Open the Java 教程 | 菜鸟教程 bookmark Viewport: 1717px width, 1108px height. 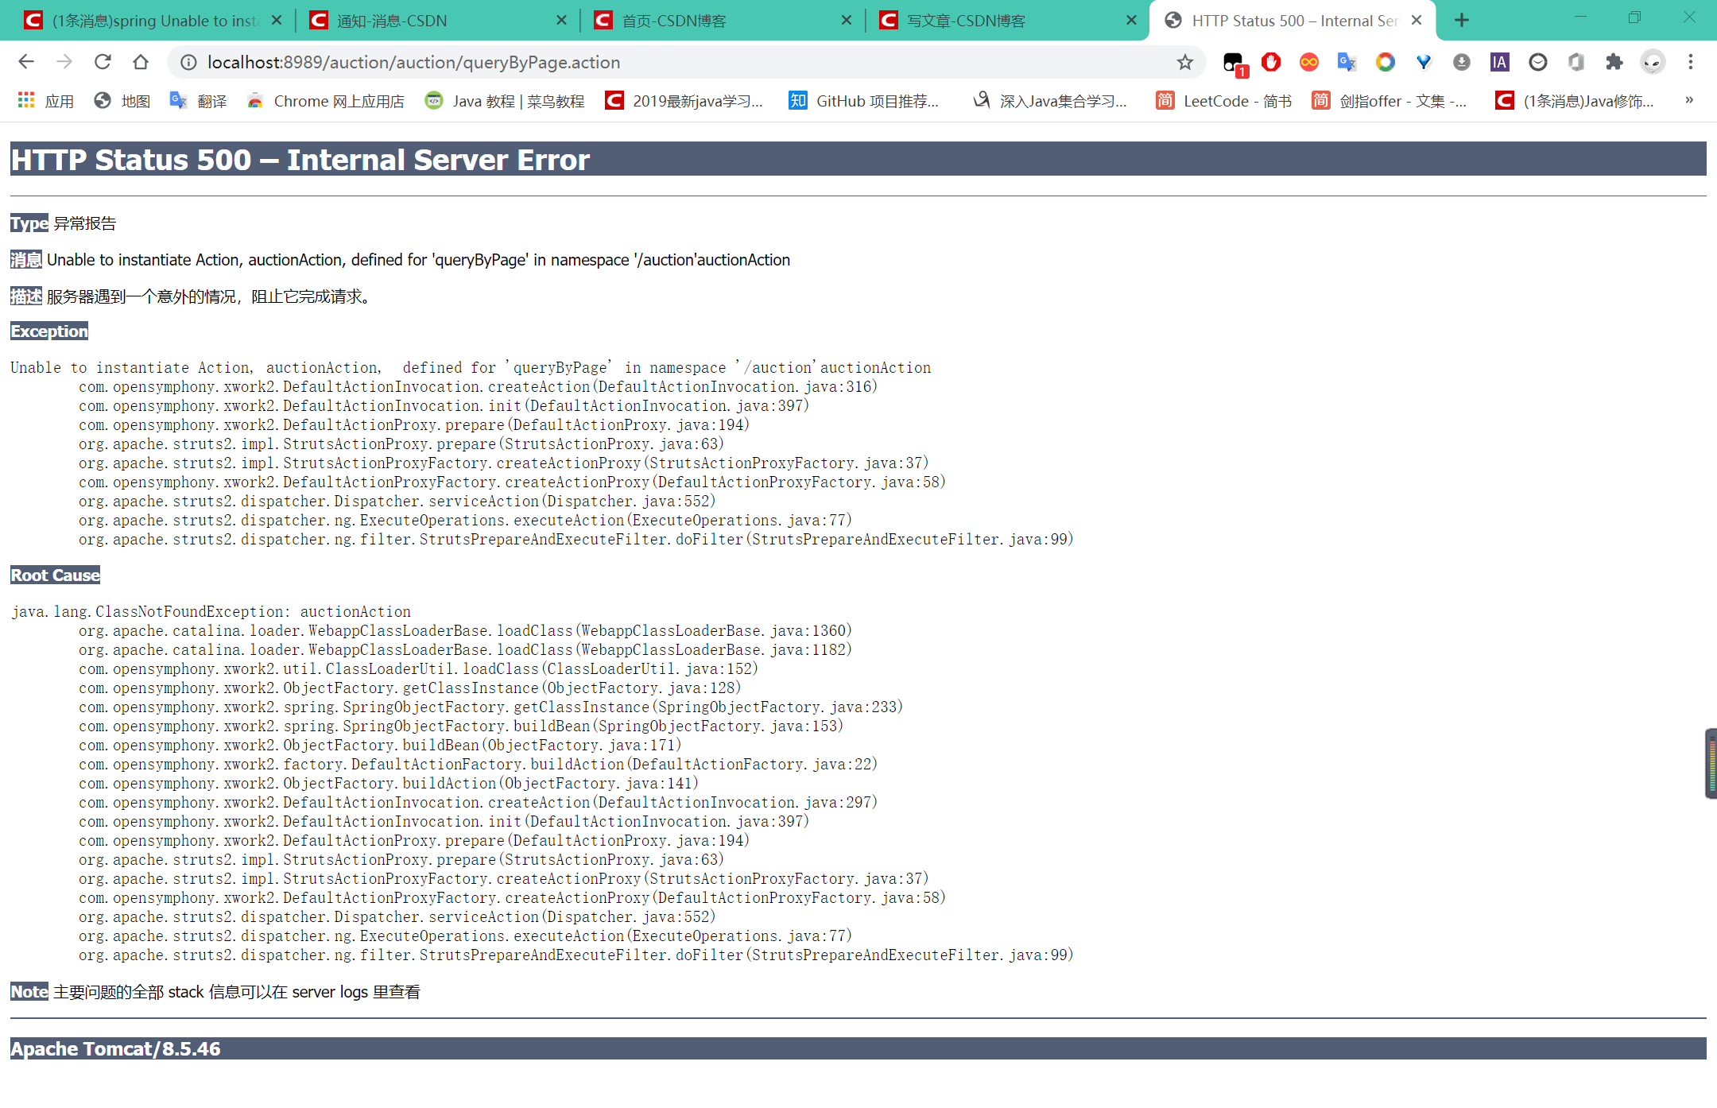pos(517,100)
